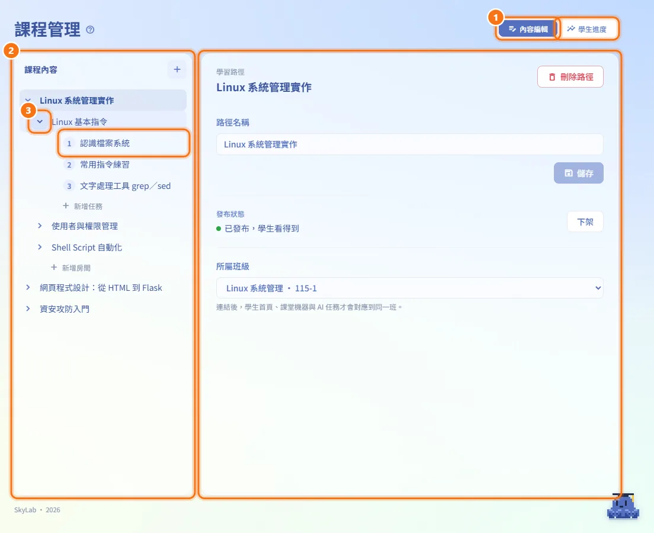Switch to the 學生進度 tab

[587, 29]
